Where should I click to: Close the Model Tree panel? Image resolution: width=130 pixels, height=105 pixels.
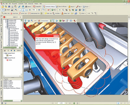[20, 17]
